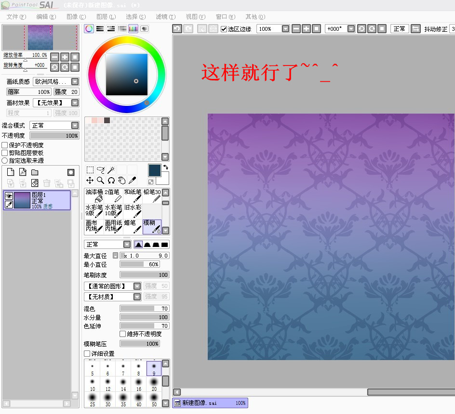Open layer 混合模式 blend mode dropdown

coord(75,125)
